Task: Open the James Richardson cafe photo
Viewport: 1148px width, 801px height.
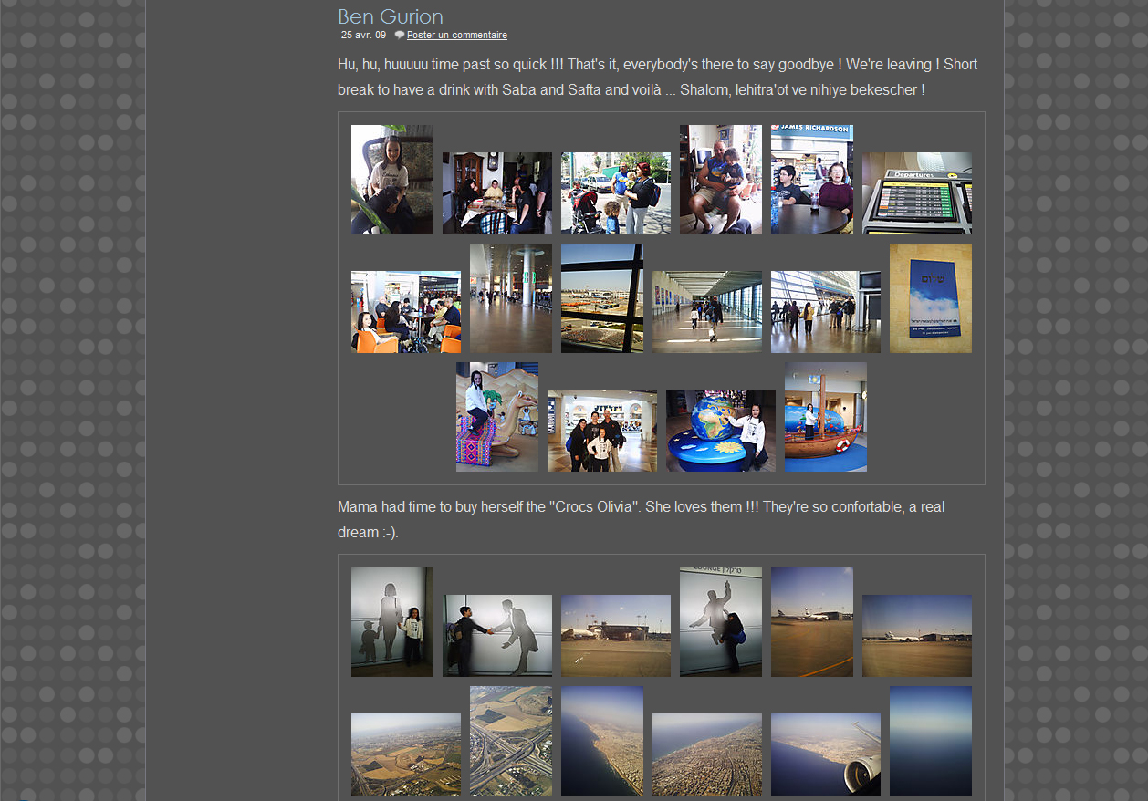Action: 811,180
